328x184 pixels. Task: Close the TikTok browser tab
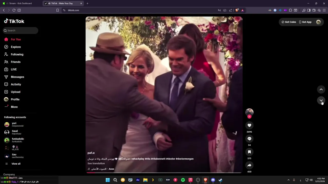81,3
